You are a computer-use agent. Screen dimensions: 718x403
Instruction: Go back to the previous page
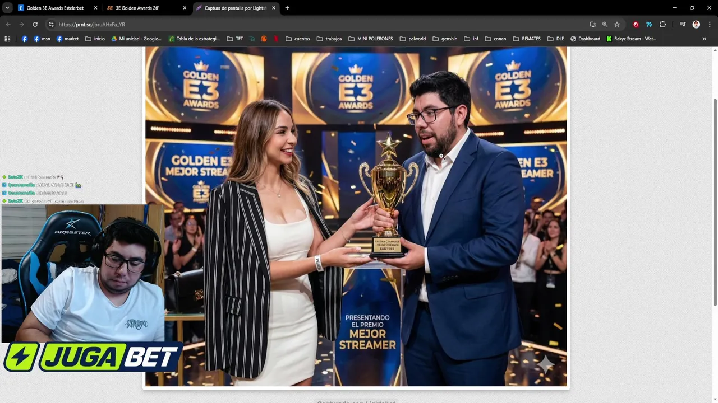[8, 24]
